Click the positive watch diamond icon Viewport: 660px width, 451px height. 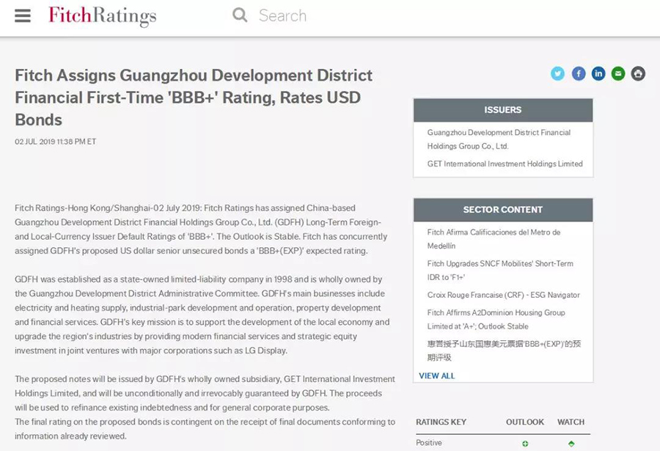(x=571, y=444)
